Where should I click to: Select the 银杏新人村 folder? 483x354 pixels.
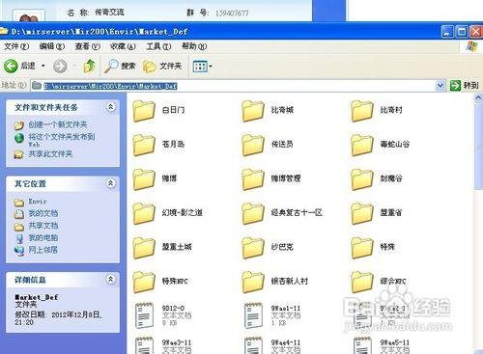click(x=275, y=282)
